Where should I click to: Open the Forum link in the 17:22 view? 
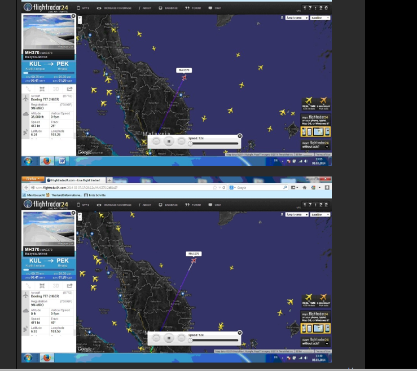[x=193, y=205]
